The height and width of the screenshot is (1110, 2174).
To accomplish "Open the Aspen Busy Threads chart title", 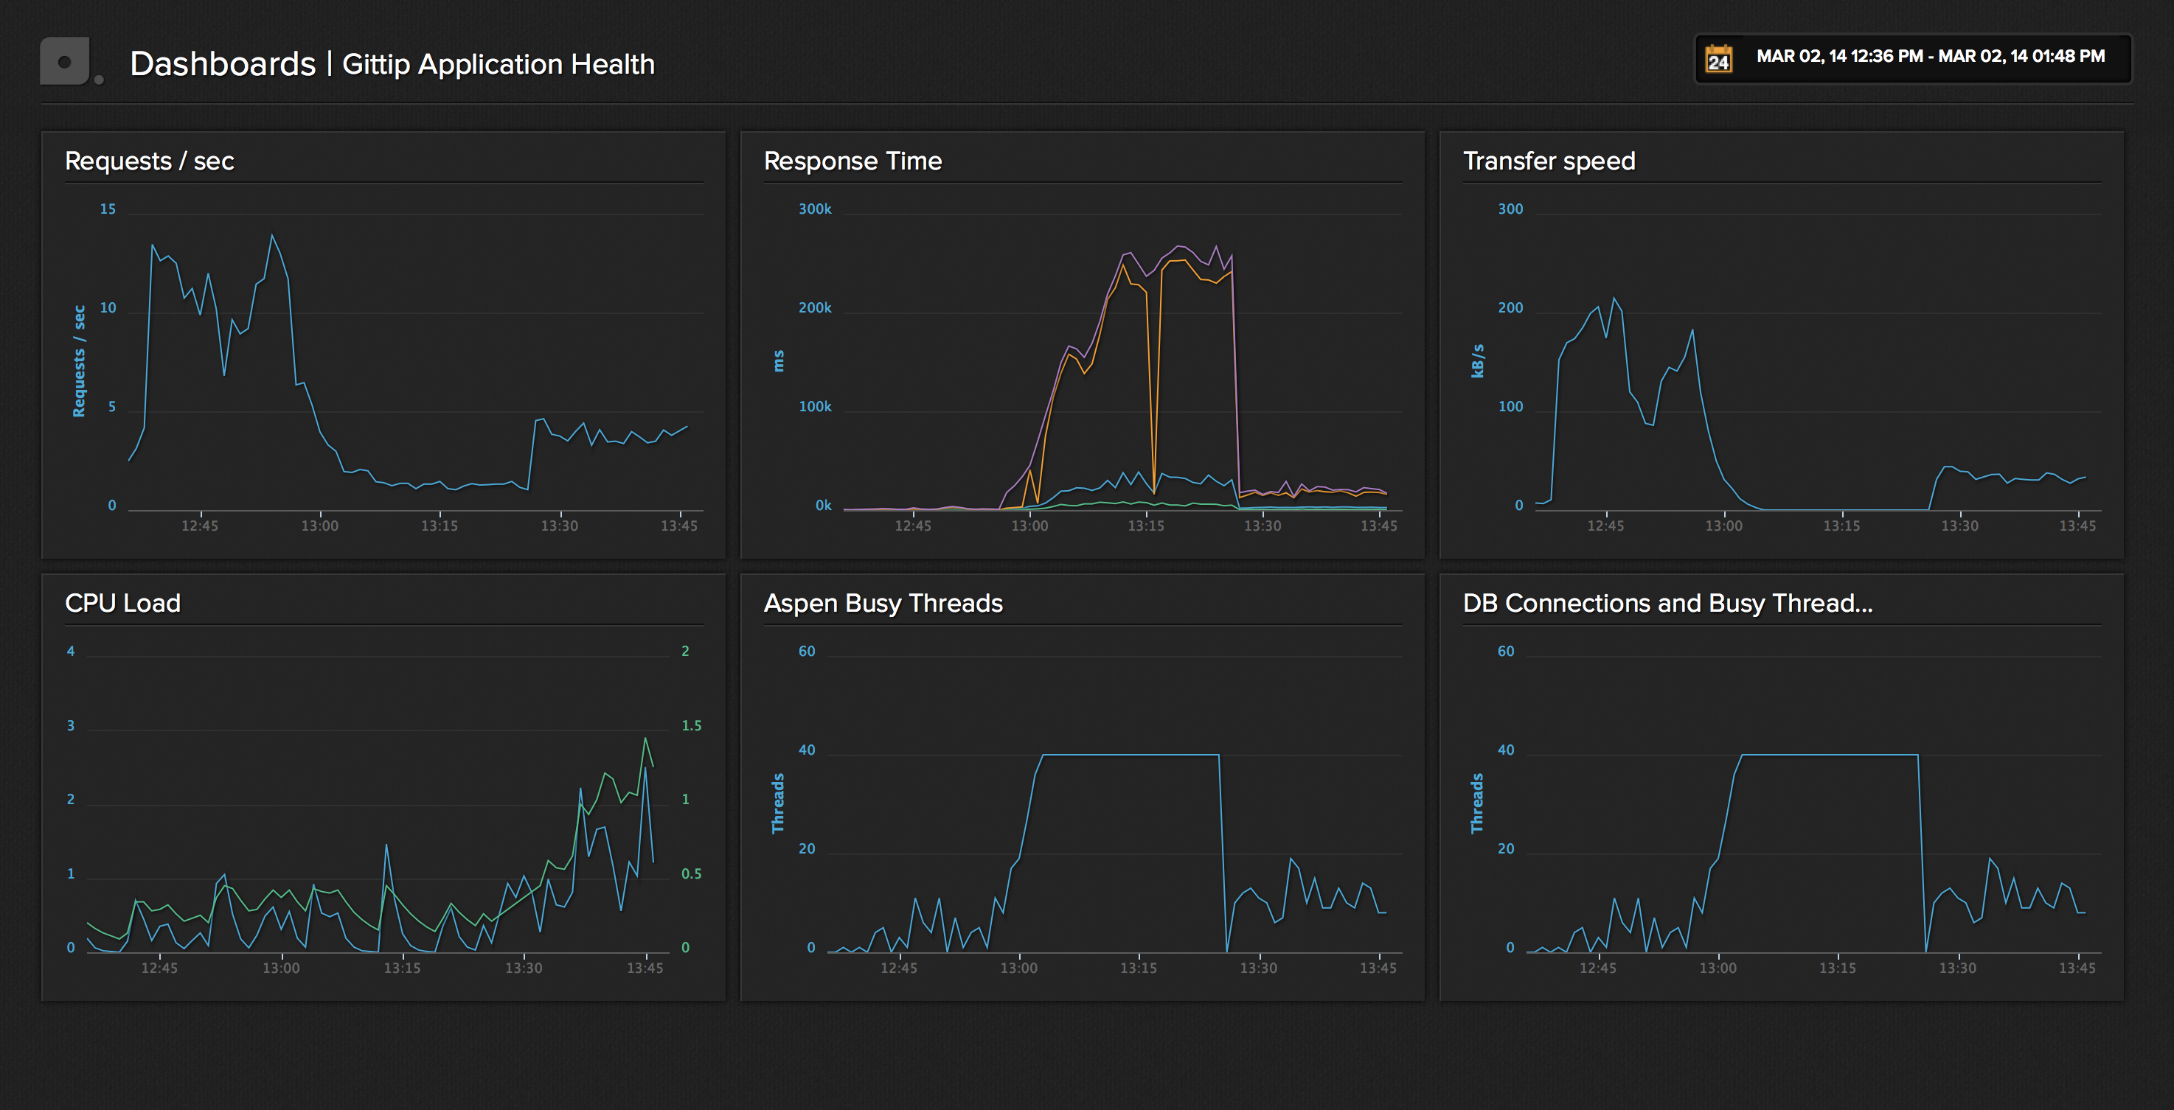I will pyautogui.click(x=883, y=602).
